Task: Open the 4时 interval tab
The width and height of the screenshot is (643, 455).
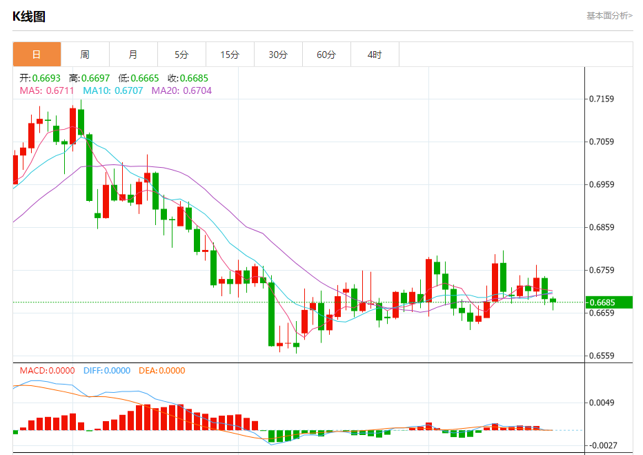Action: [x=375, y=54]
